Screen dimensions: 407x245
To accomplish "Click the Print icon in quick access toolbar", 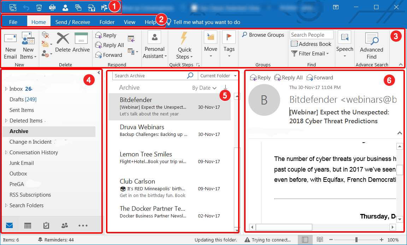I will coord(52,7).
